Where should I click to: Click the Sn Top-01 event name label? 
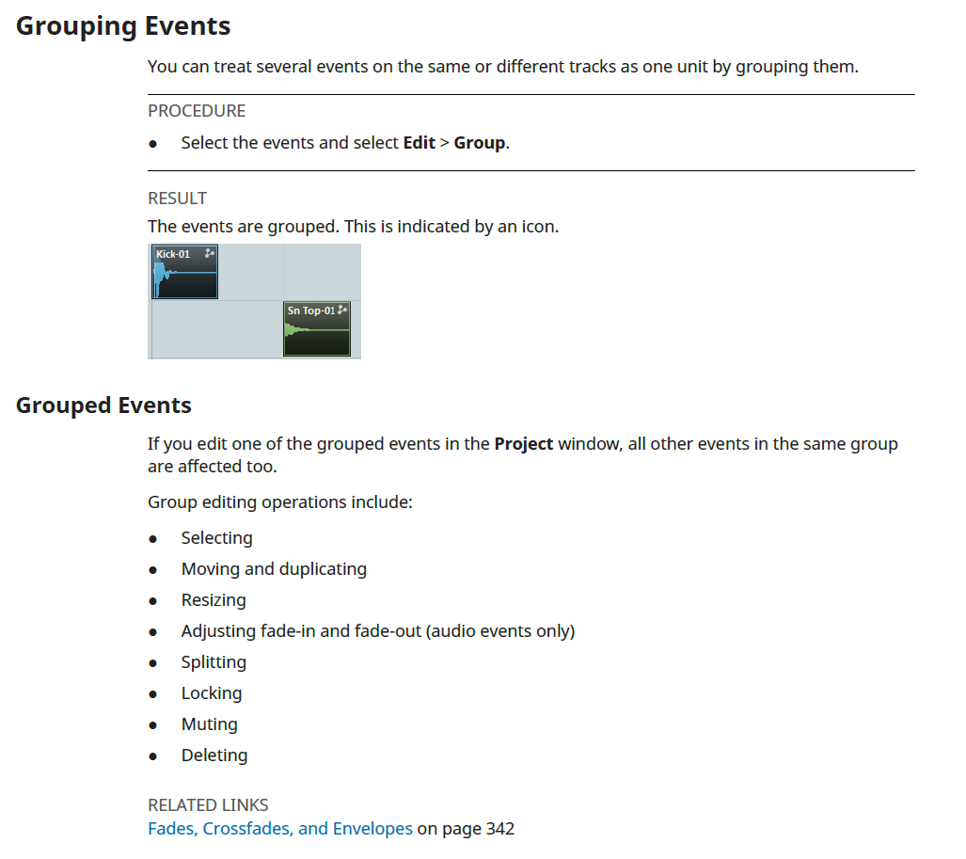click(x=310, y=310)
